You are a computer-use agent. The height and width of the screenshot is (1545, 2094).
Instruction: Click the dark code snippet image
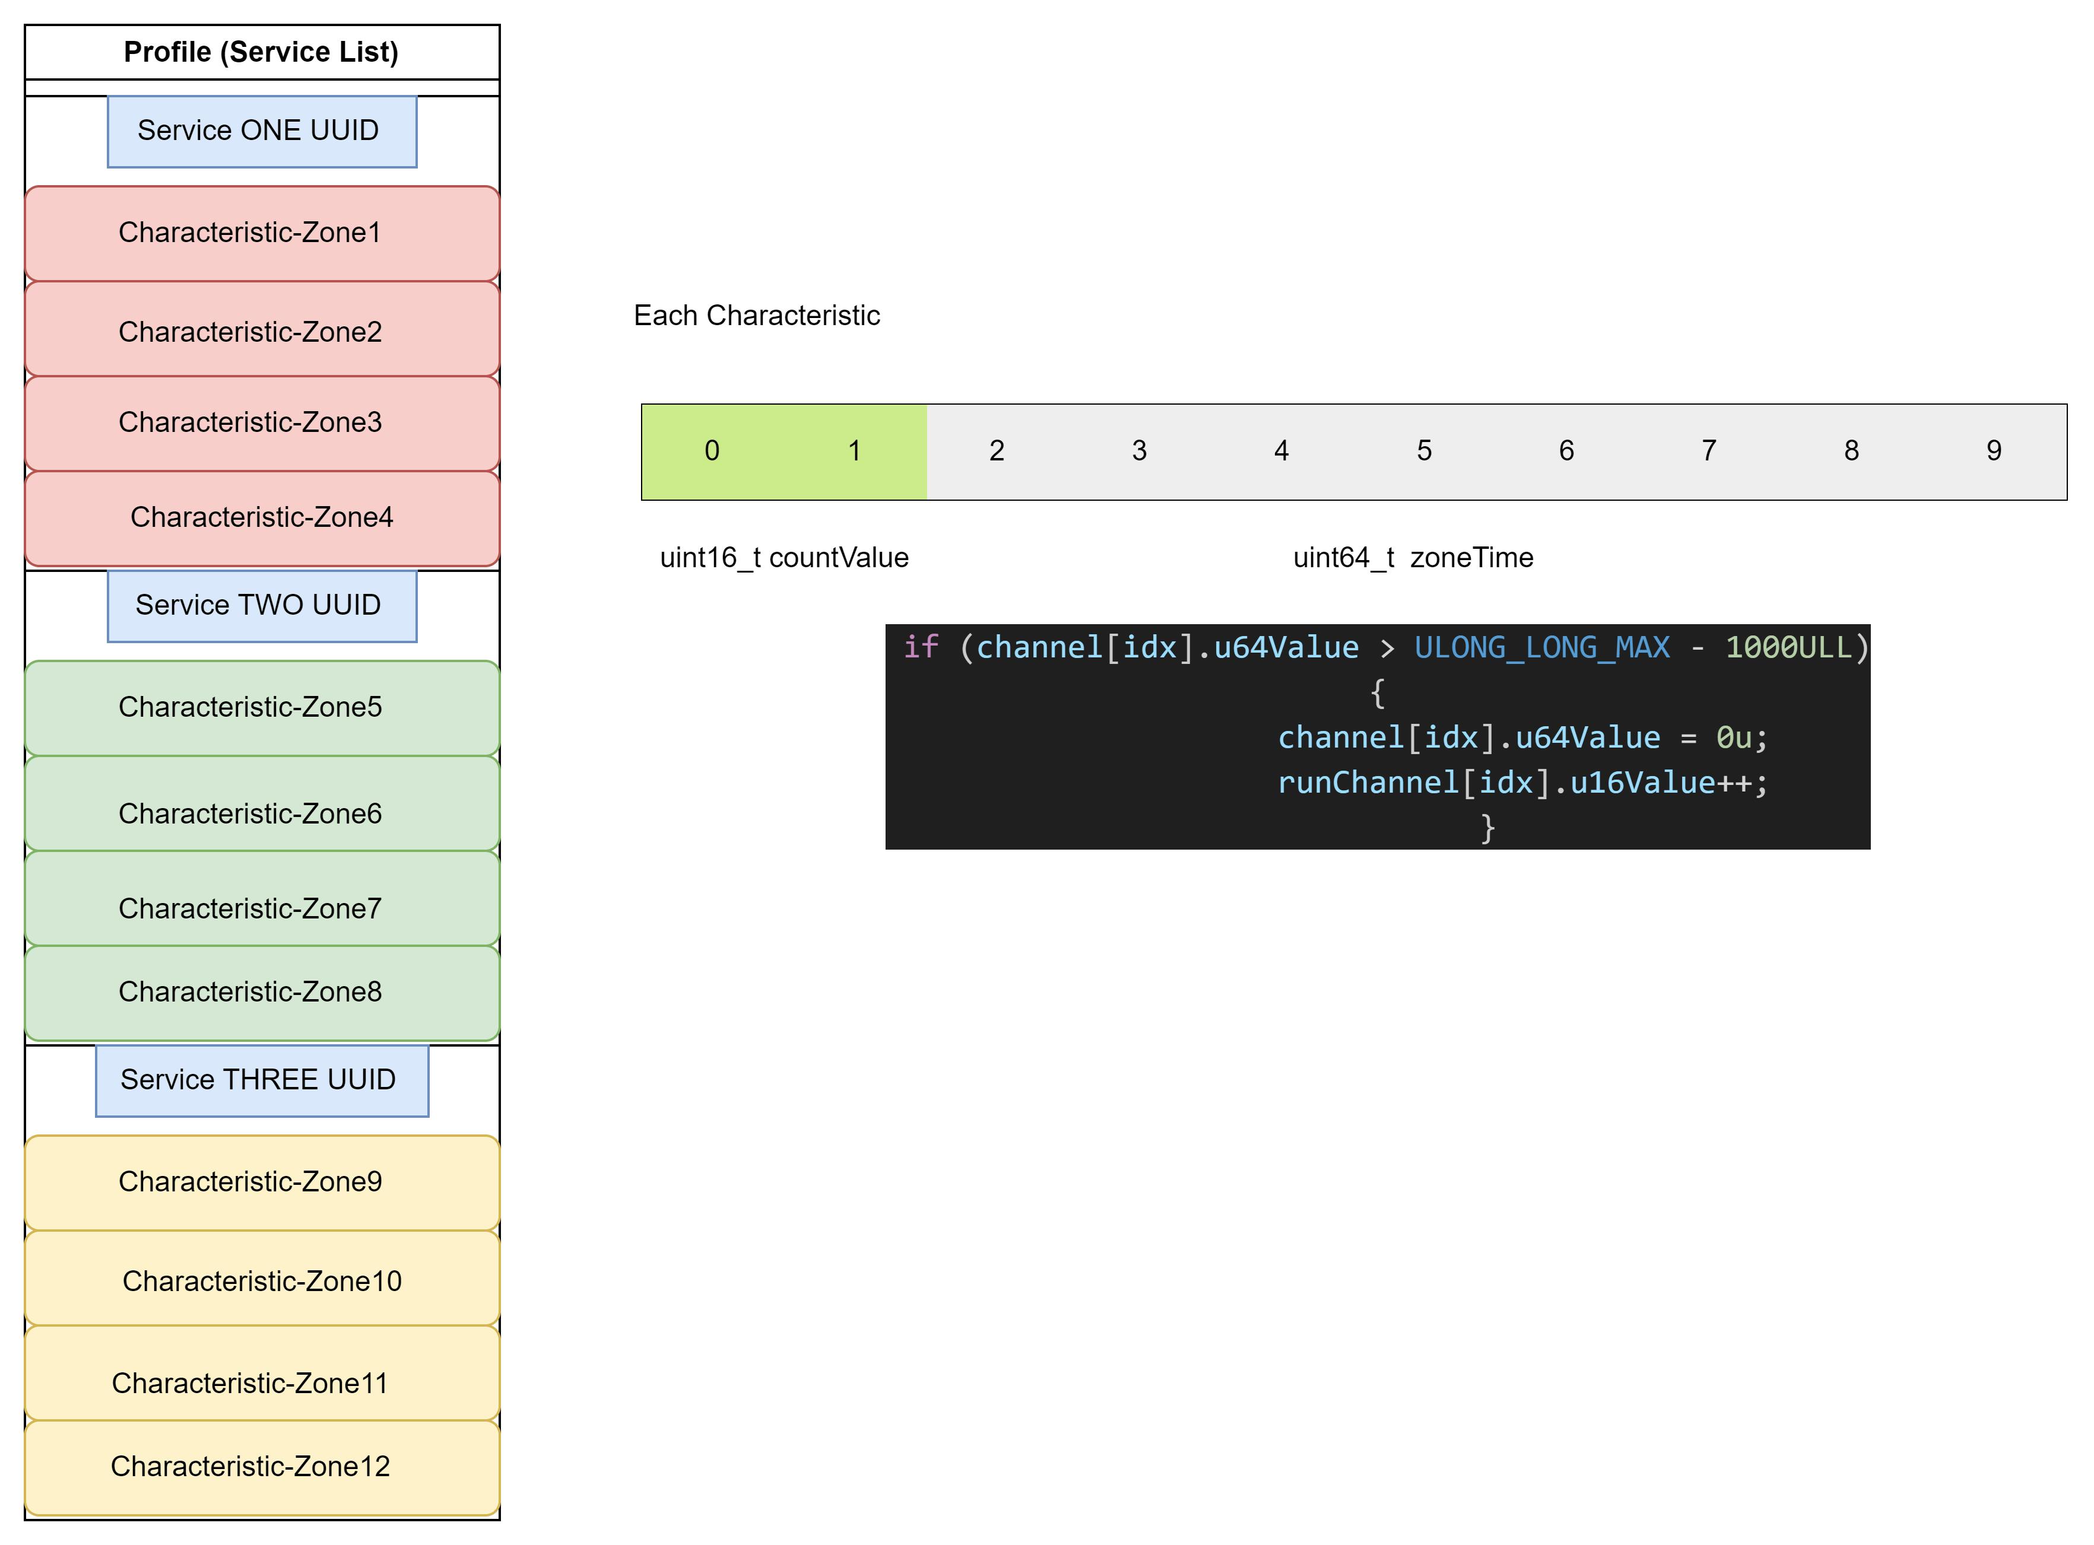(1377, 737)
